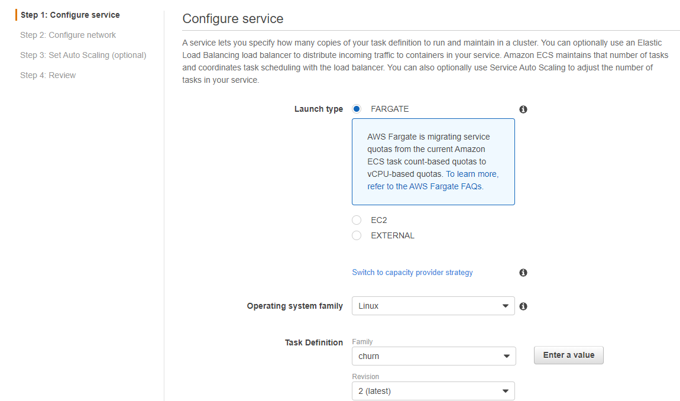Click Switch to capacity provider strategy link
This screenshot has height=401, width=680.
point(412,273)
